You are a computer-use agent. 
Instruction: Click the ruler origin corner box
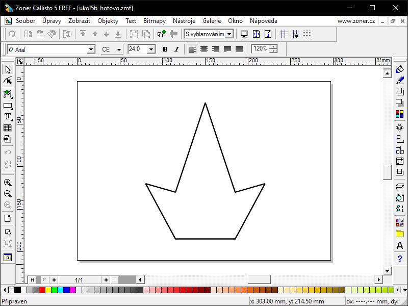tap(20, 61)
